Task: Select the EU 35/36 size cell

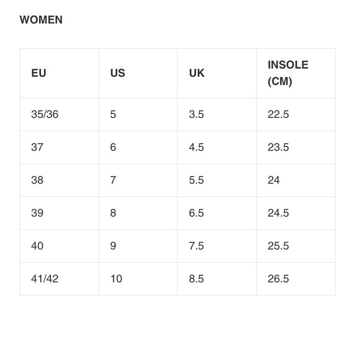Action: pos(45,114)
